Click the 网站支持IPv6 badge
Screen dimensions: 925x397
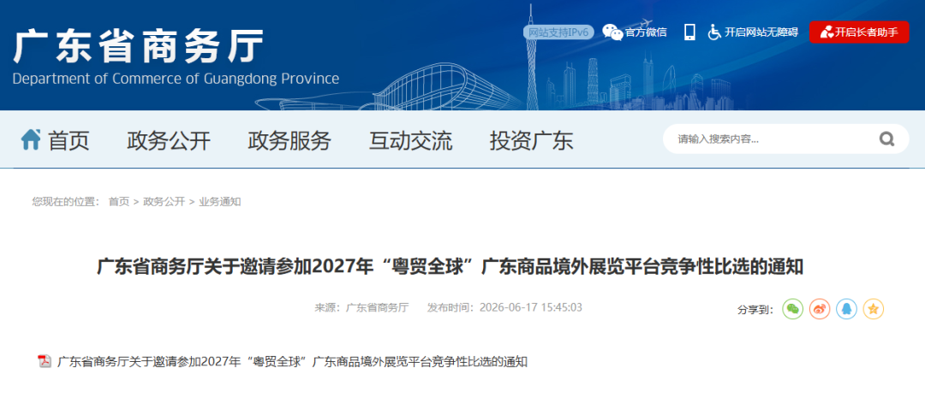[558, 33]
